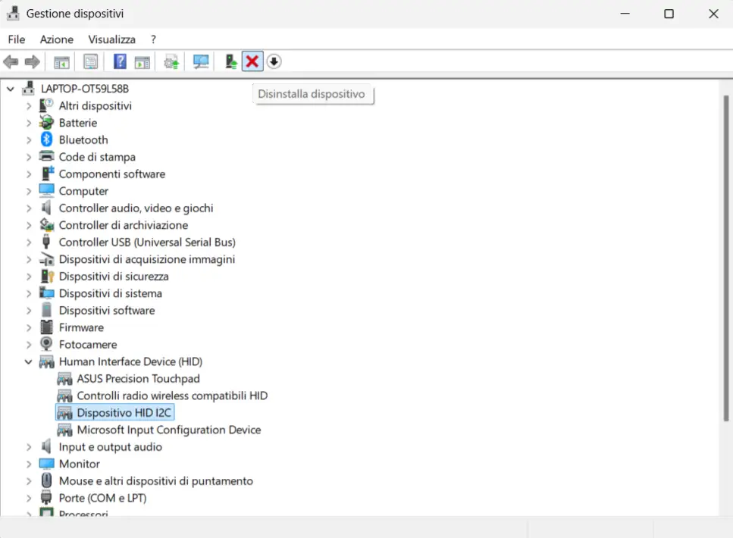733x538 pixels.
Task: Collapse the LAPTOP-OT59L58B root node
Action: [11, 89]
